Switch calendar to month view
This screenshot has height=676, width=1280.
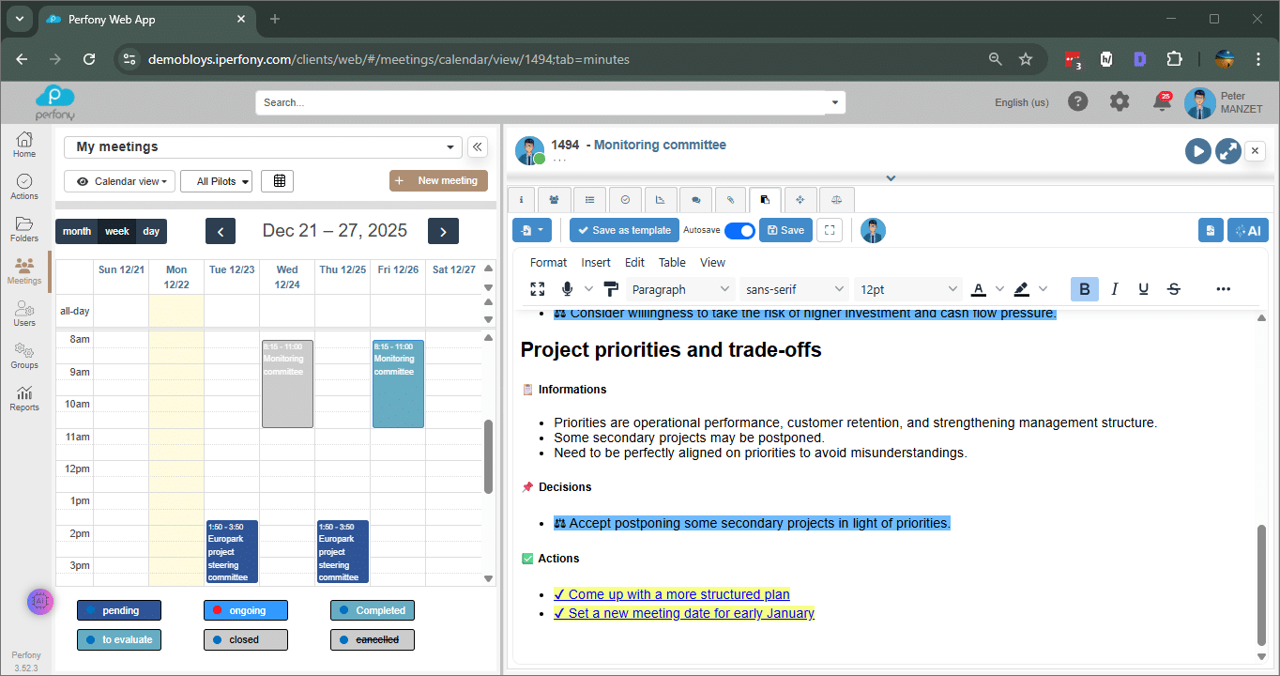[x=77, y=231]
